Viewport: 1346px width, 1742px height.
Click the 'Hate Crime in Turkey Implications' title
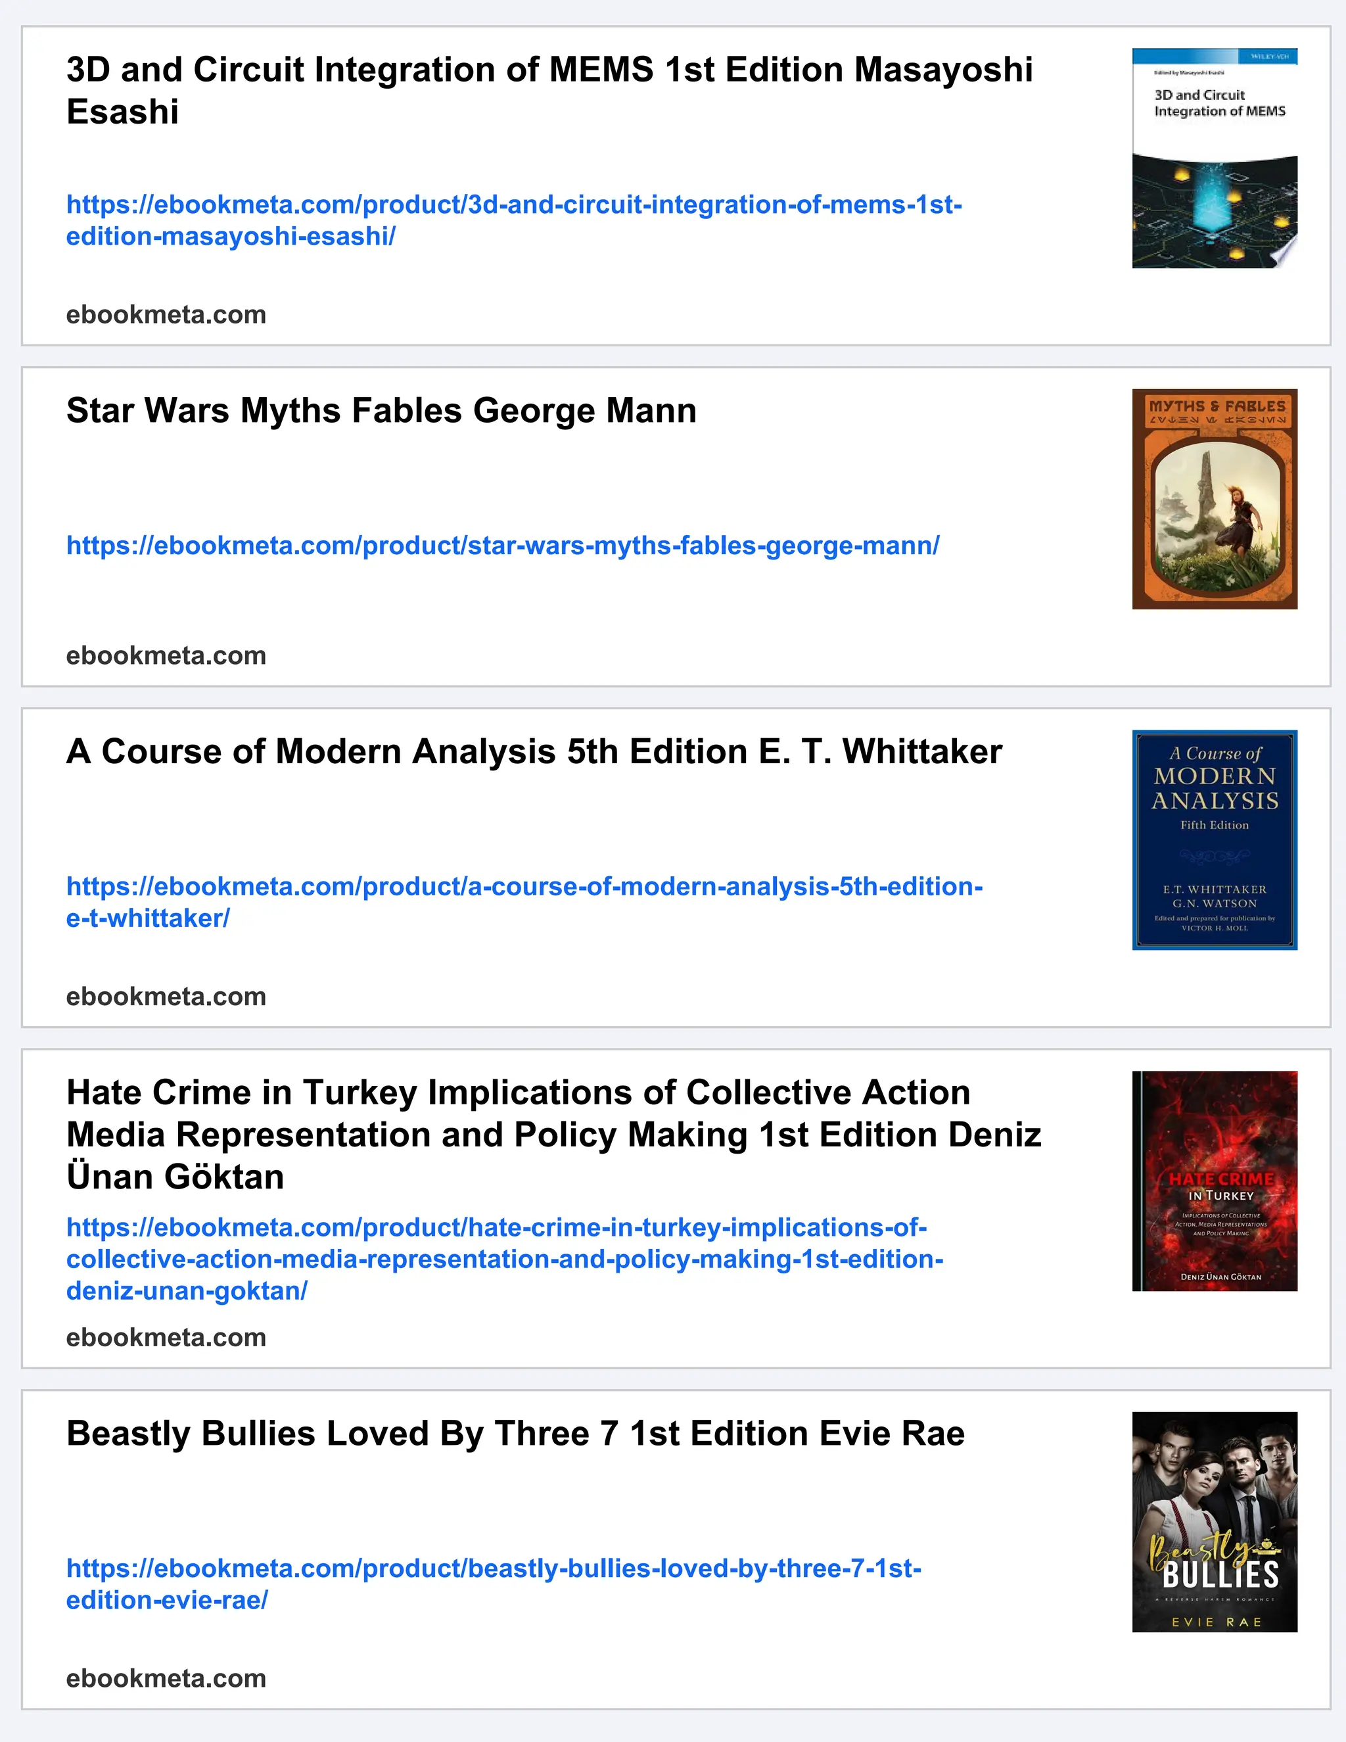[x=554, y=1134]
